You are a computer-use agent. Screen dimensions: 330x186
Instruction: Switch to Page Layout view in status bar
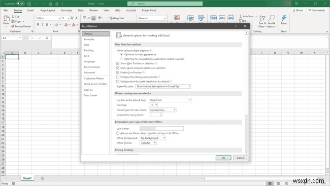click(x=278, y=183)
